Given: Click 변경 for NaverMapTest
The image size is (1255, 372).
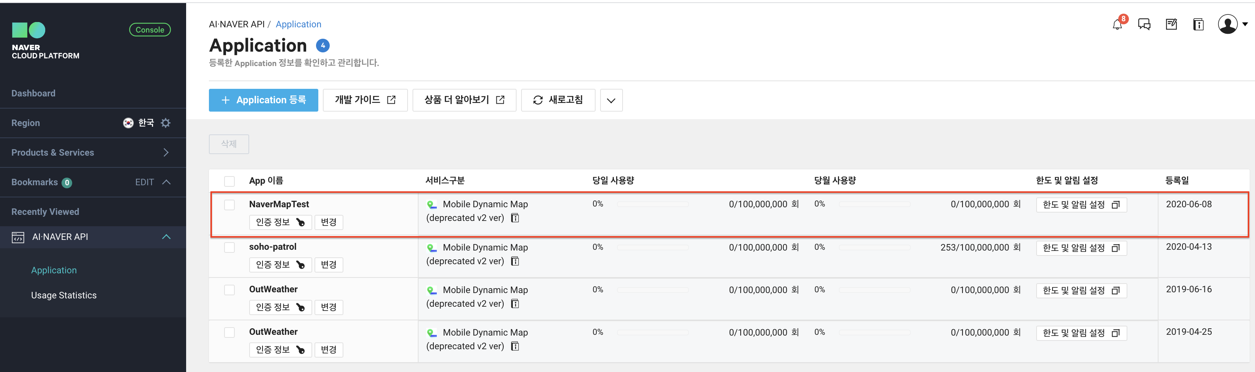Looking at the screenshot, I should (329, 222).
